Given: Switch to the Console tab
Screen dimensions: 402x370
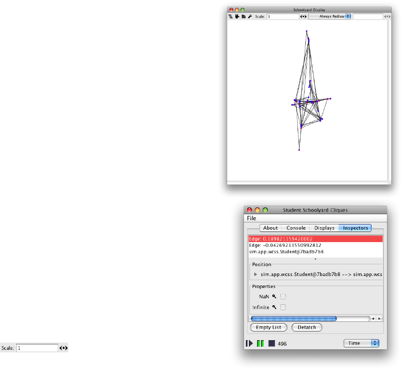Looking at the screenshot, I should 296,228.
